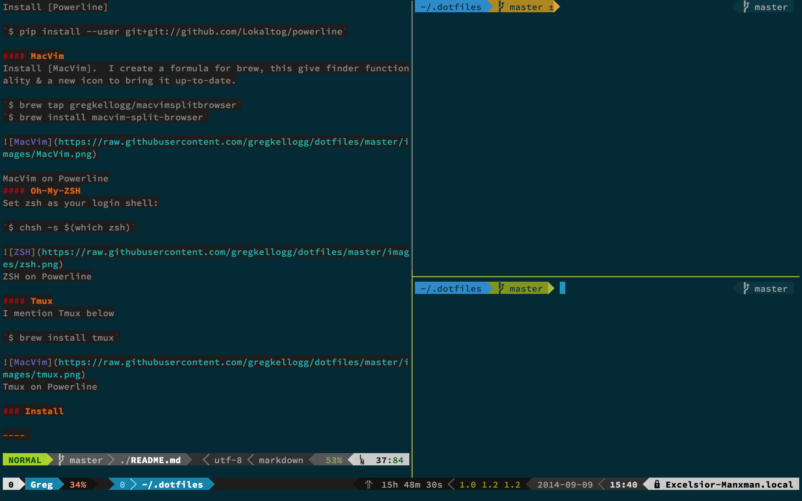Click the NORMAL mode indicator in vim
The width and height of the screenshot is (802, 501).
coord(25,460)
